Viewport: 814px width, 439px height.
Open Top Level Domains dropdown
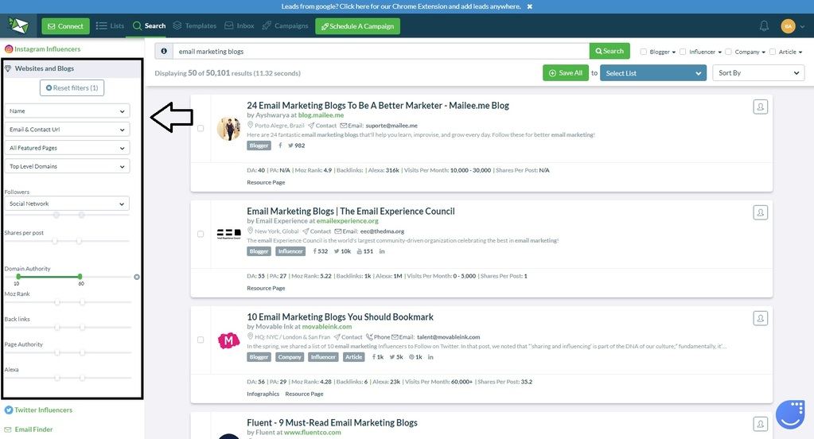(x=67, y=166)
